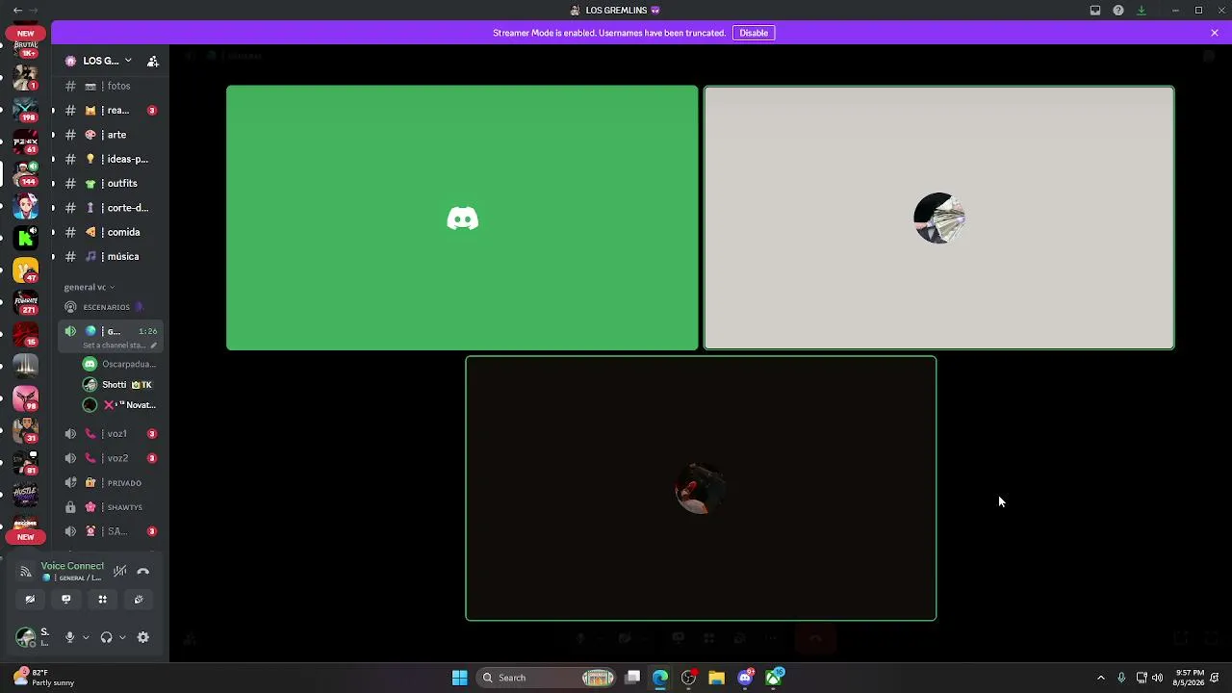1232x693 pixels.
Task: Click your user avatar at bottom left
Action: (x=26, y=637)
